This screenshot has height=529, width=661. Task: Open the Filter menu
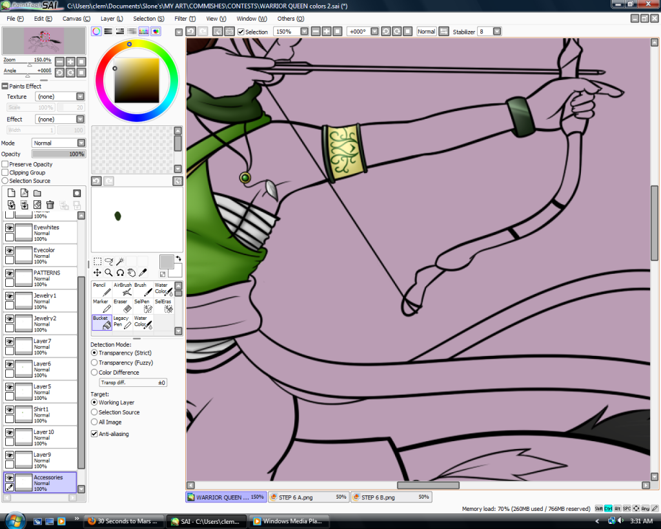185,19
